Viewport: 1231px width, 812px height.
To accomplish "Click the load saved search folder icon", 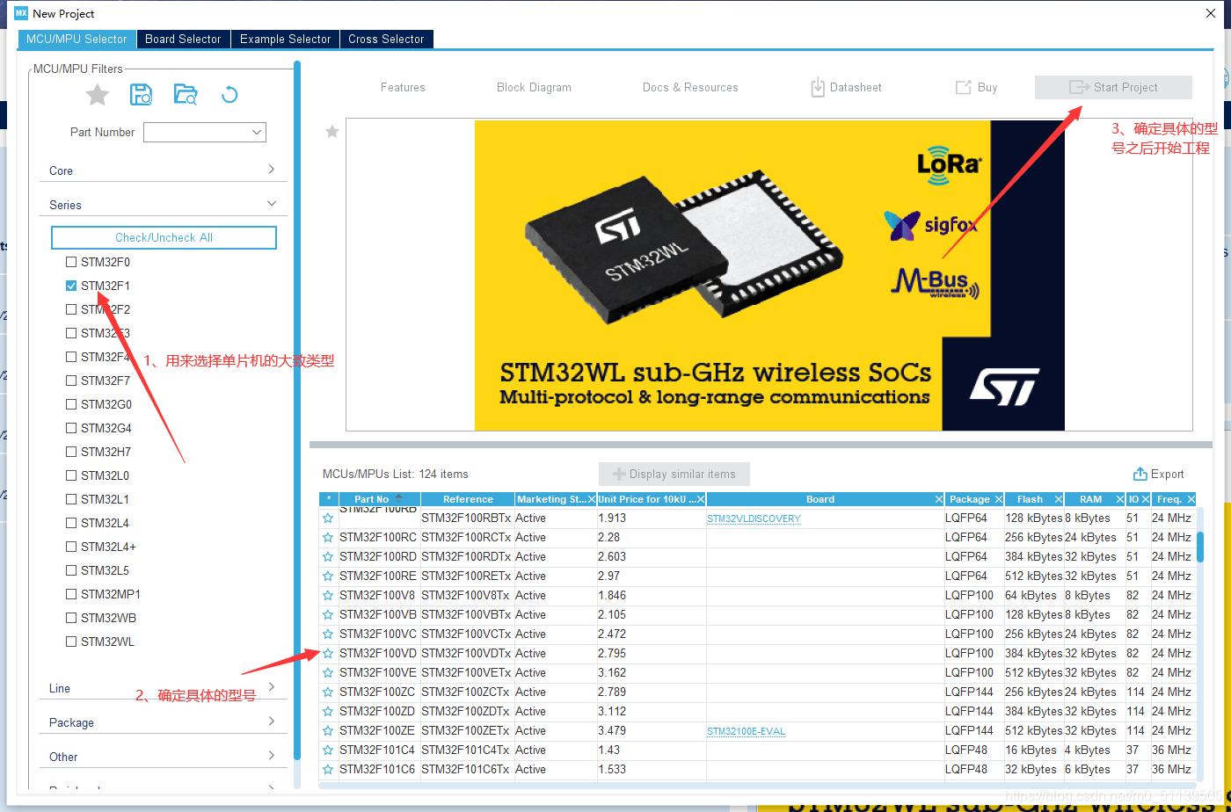I will pos(186,95).
